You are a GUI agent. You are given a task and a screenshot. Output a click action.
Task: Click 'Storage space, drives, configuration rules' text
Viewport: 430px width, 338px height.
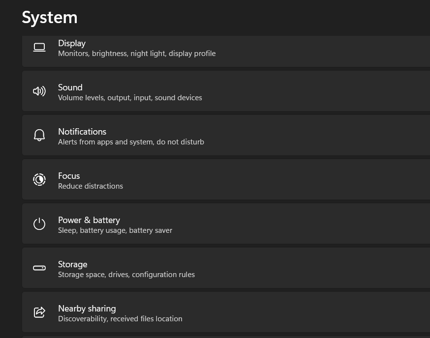click(126, 274)
